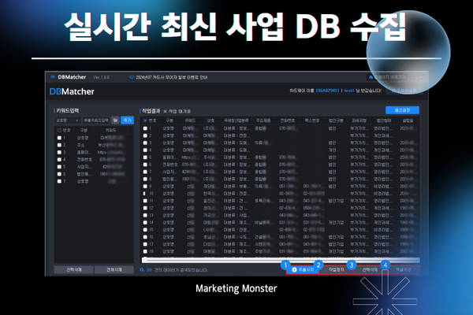Click the DBMatcher logo in the header
The image size is (473, 315).
tap(72, 91)
